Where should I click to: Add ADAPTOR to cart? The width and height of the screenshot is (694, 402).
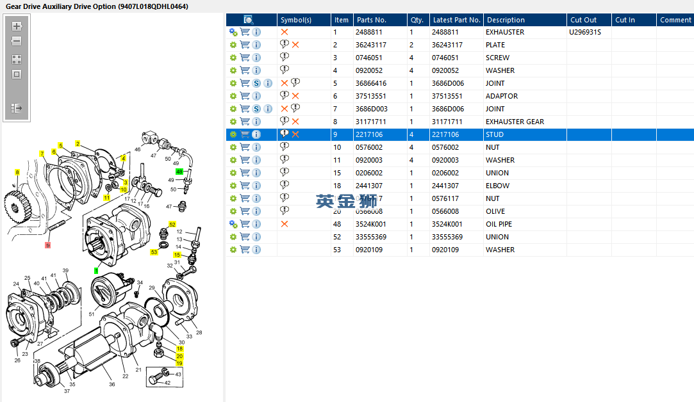tap(245, 96)
